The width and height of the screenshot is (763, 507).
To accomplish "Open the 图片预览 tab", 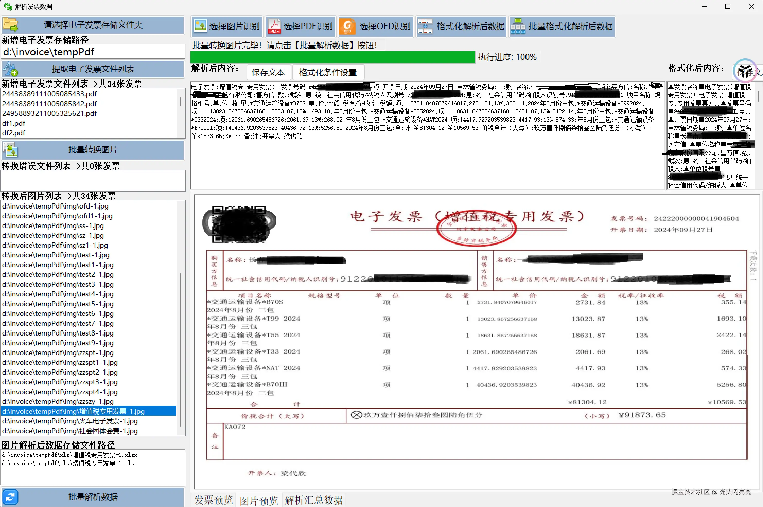I will (259, 501).
